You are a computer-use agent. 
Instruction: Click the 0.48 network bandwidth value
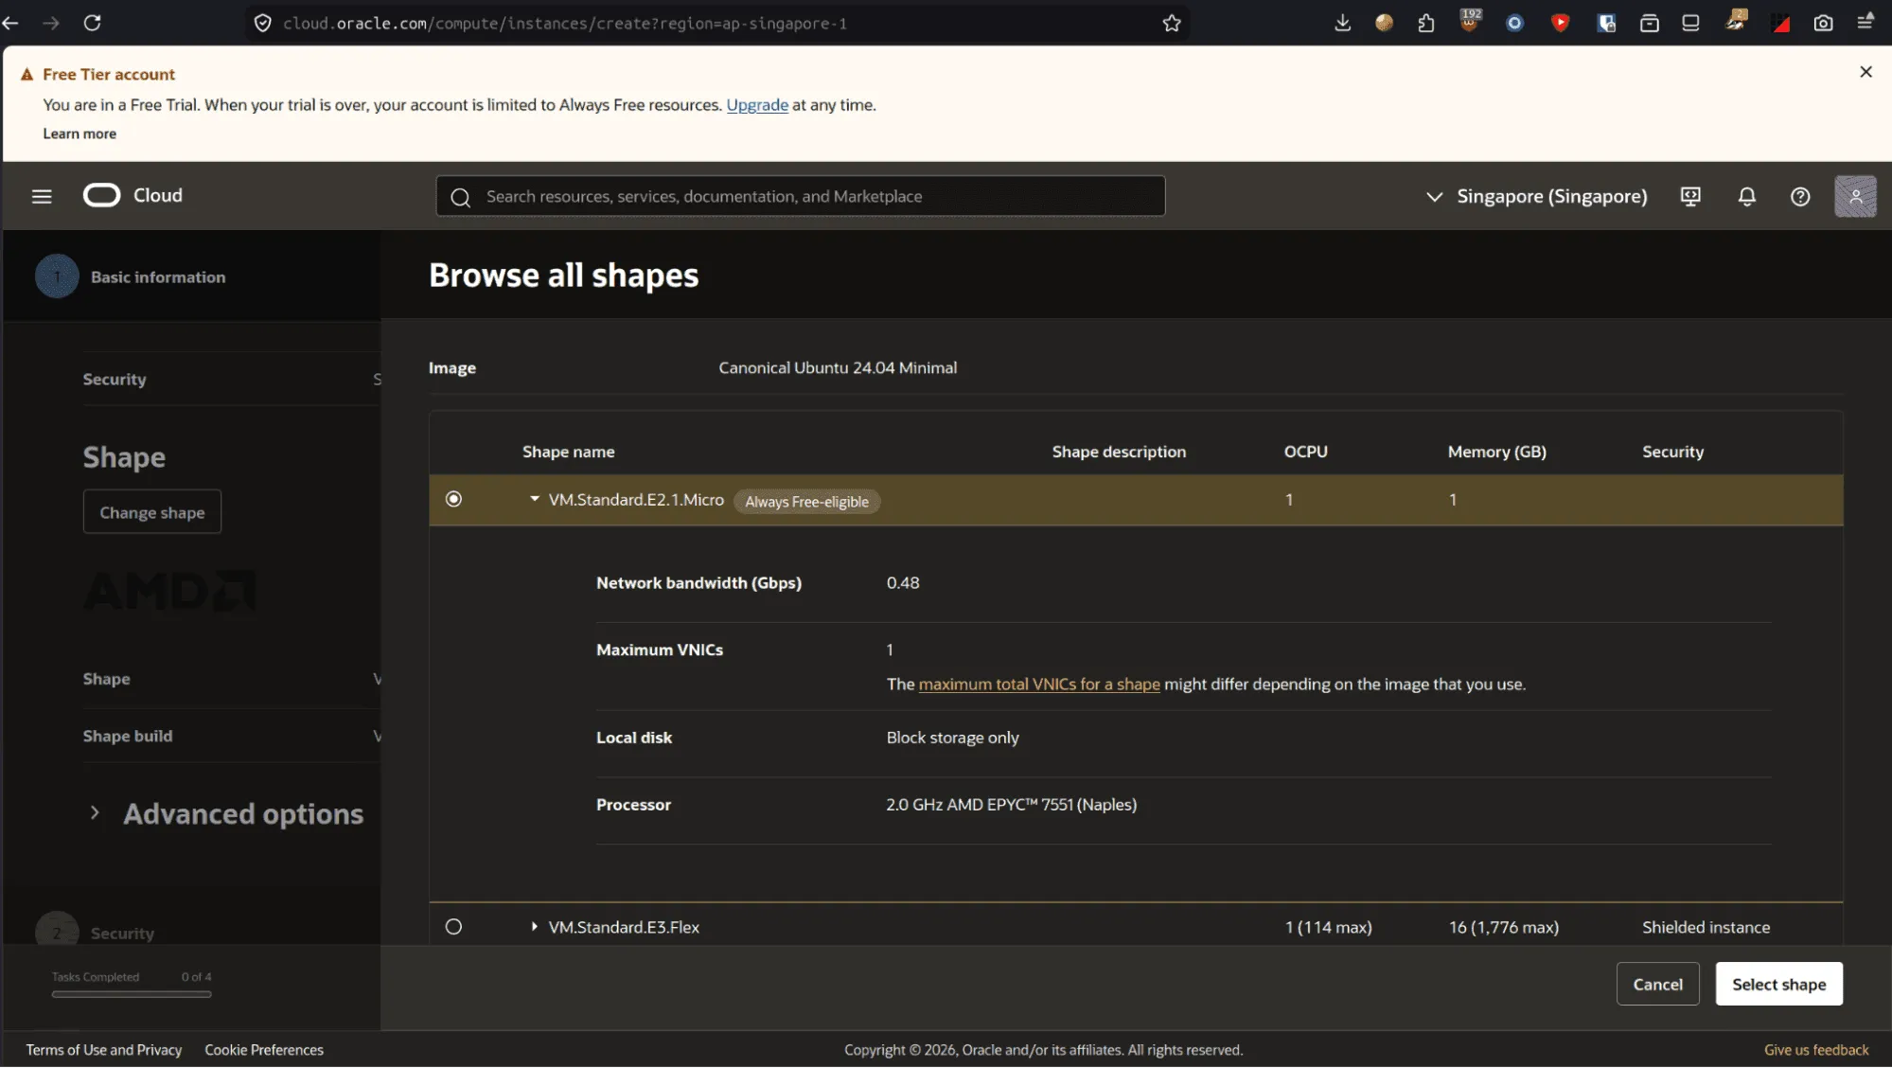coord(903,582)
